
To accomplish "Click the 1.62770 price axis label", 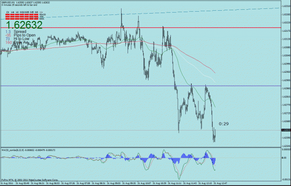I will click(x=286, y=105).
